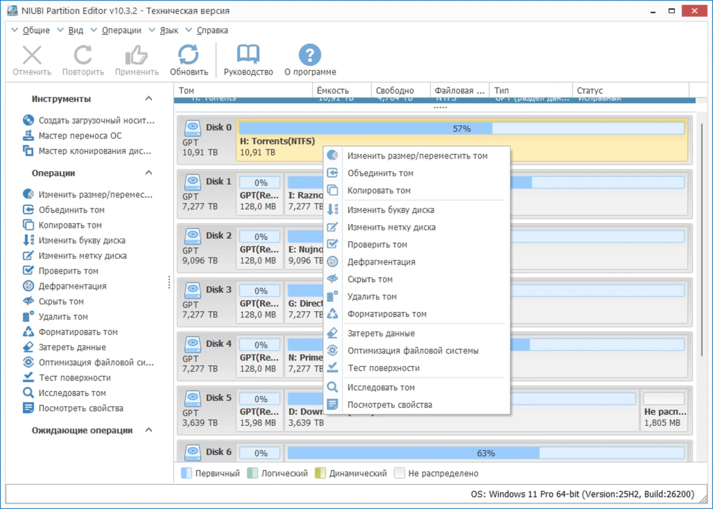Choose Копировать том in context menu
The image size is (713, 509).
417,190
